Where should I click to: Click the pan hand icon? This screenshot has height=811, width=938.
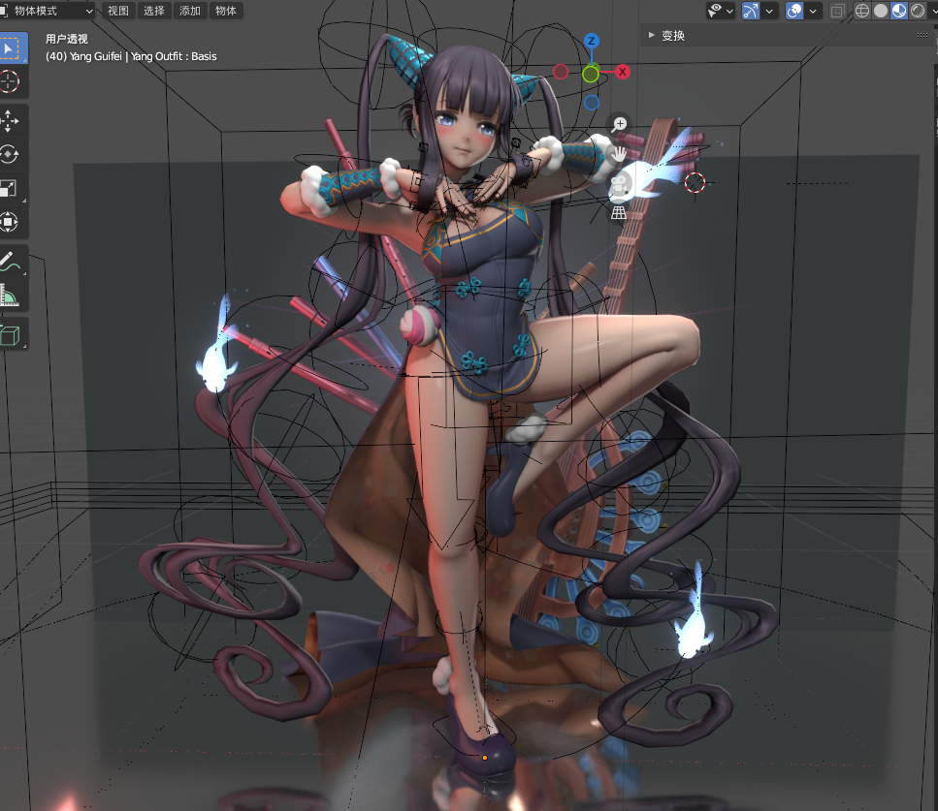pos(621,153)
